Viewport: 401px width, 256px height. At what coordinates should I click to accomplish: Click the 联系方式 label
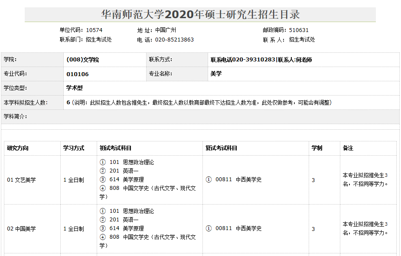[160, 59]
